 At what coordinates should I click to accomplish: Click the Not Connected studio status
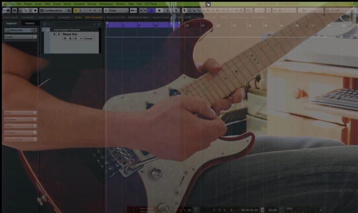coord(94,17)
